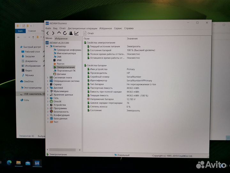Open the Справка menu
The image size is (230, 173).
pyautogui.click(x=129, y=28)
